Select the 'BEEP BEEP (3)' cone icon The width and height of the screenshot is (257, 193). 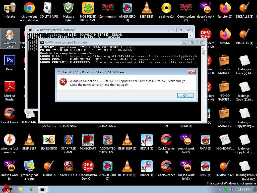click(127, 169)
